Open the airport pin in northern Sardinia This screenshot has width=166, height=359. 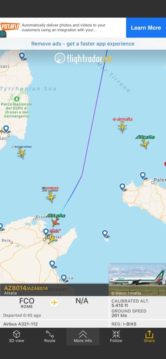tap(22, 56)
